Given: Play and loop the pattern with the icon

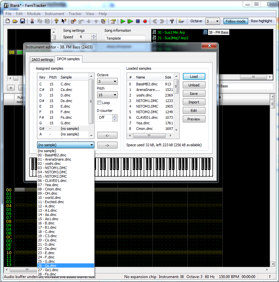Looking at the screenshot, I should (x=130, y=21).
